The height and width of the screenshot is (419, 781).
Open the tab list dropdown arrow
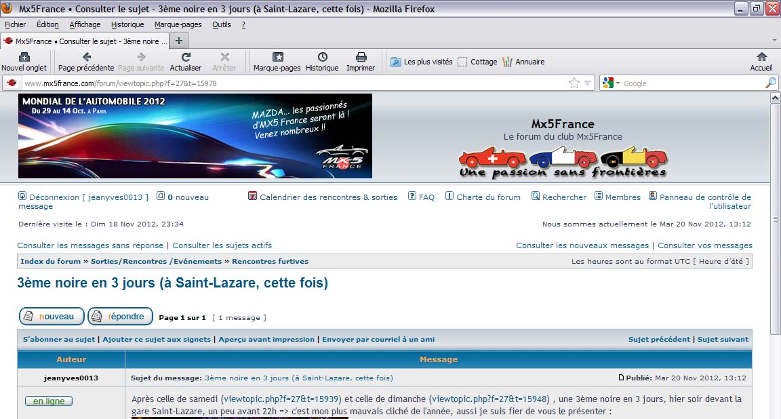pos(774,41)
